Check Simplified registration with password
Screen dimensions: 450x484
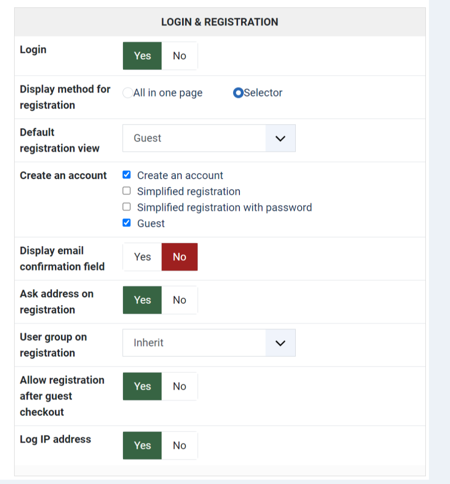(x=127, y=207)
